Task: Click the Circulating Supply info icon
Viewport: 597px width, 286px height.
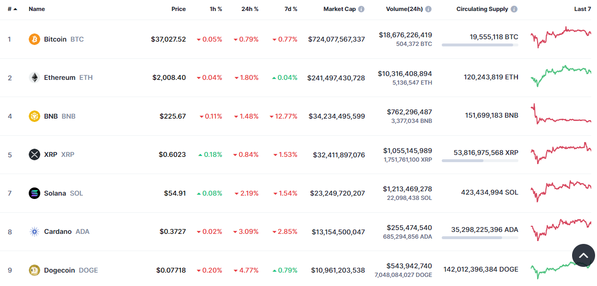Action: 514,9
